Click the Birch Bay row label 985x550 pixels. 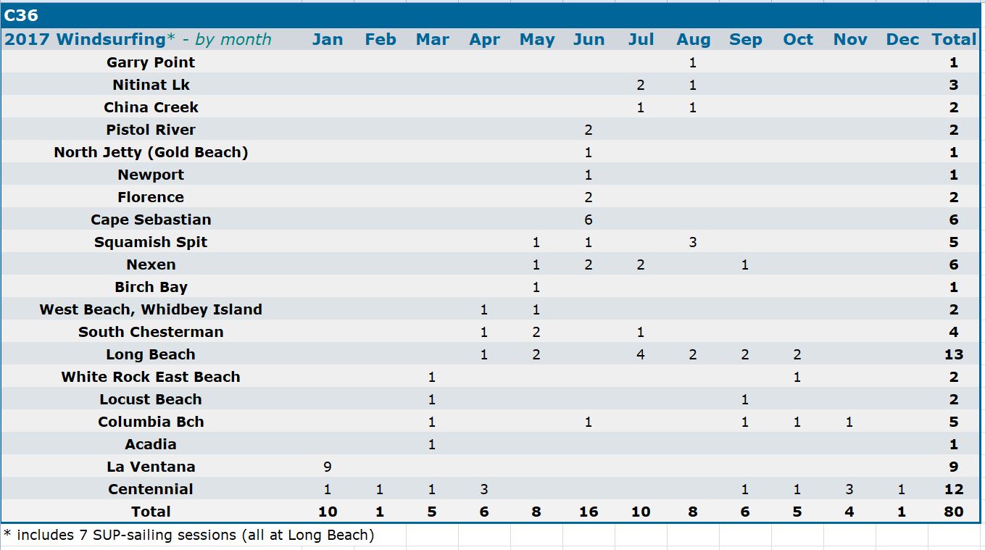[x=151, y=287]
